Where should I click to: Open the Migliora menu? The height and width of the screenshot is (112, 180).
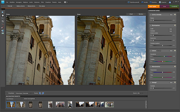tap(25, 2)
